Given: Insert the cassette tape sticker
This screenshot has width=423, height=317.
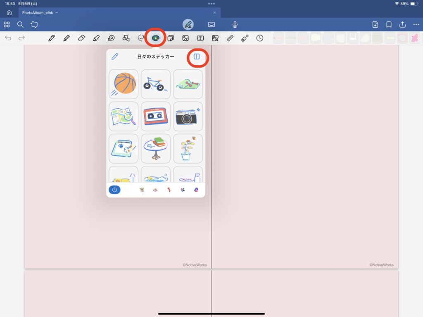Looking at the screenshot, I should (156, 117).
